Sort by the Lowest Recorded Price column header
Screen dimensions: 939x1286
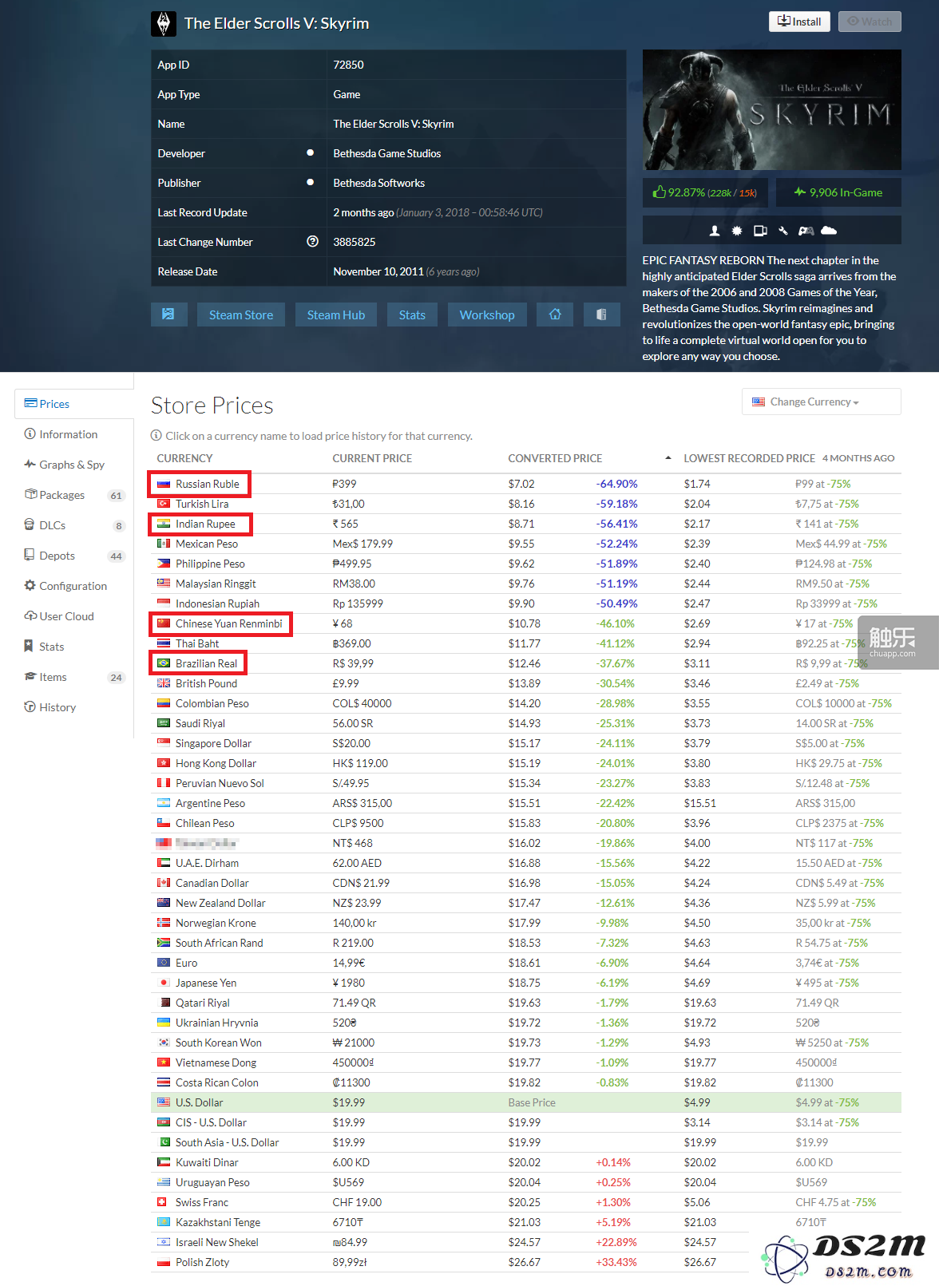click(749, 458)
